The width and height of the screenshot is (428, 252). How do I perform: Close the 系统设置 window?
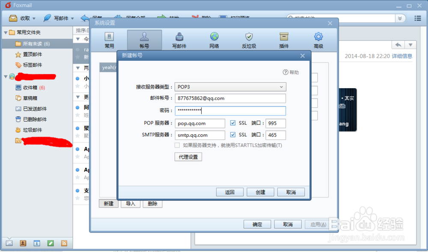click(x=330, y=23)
